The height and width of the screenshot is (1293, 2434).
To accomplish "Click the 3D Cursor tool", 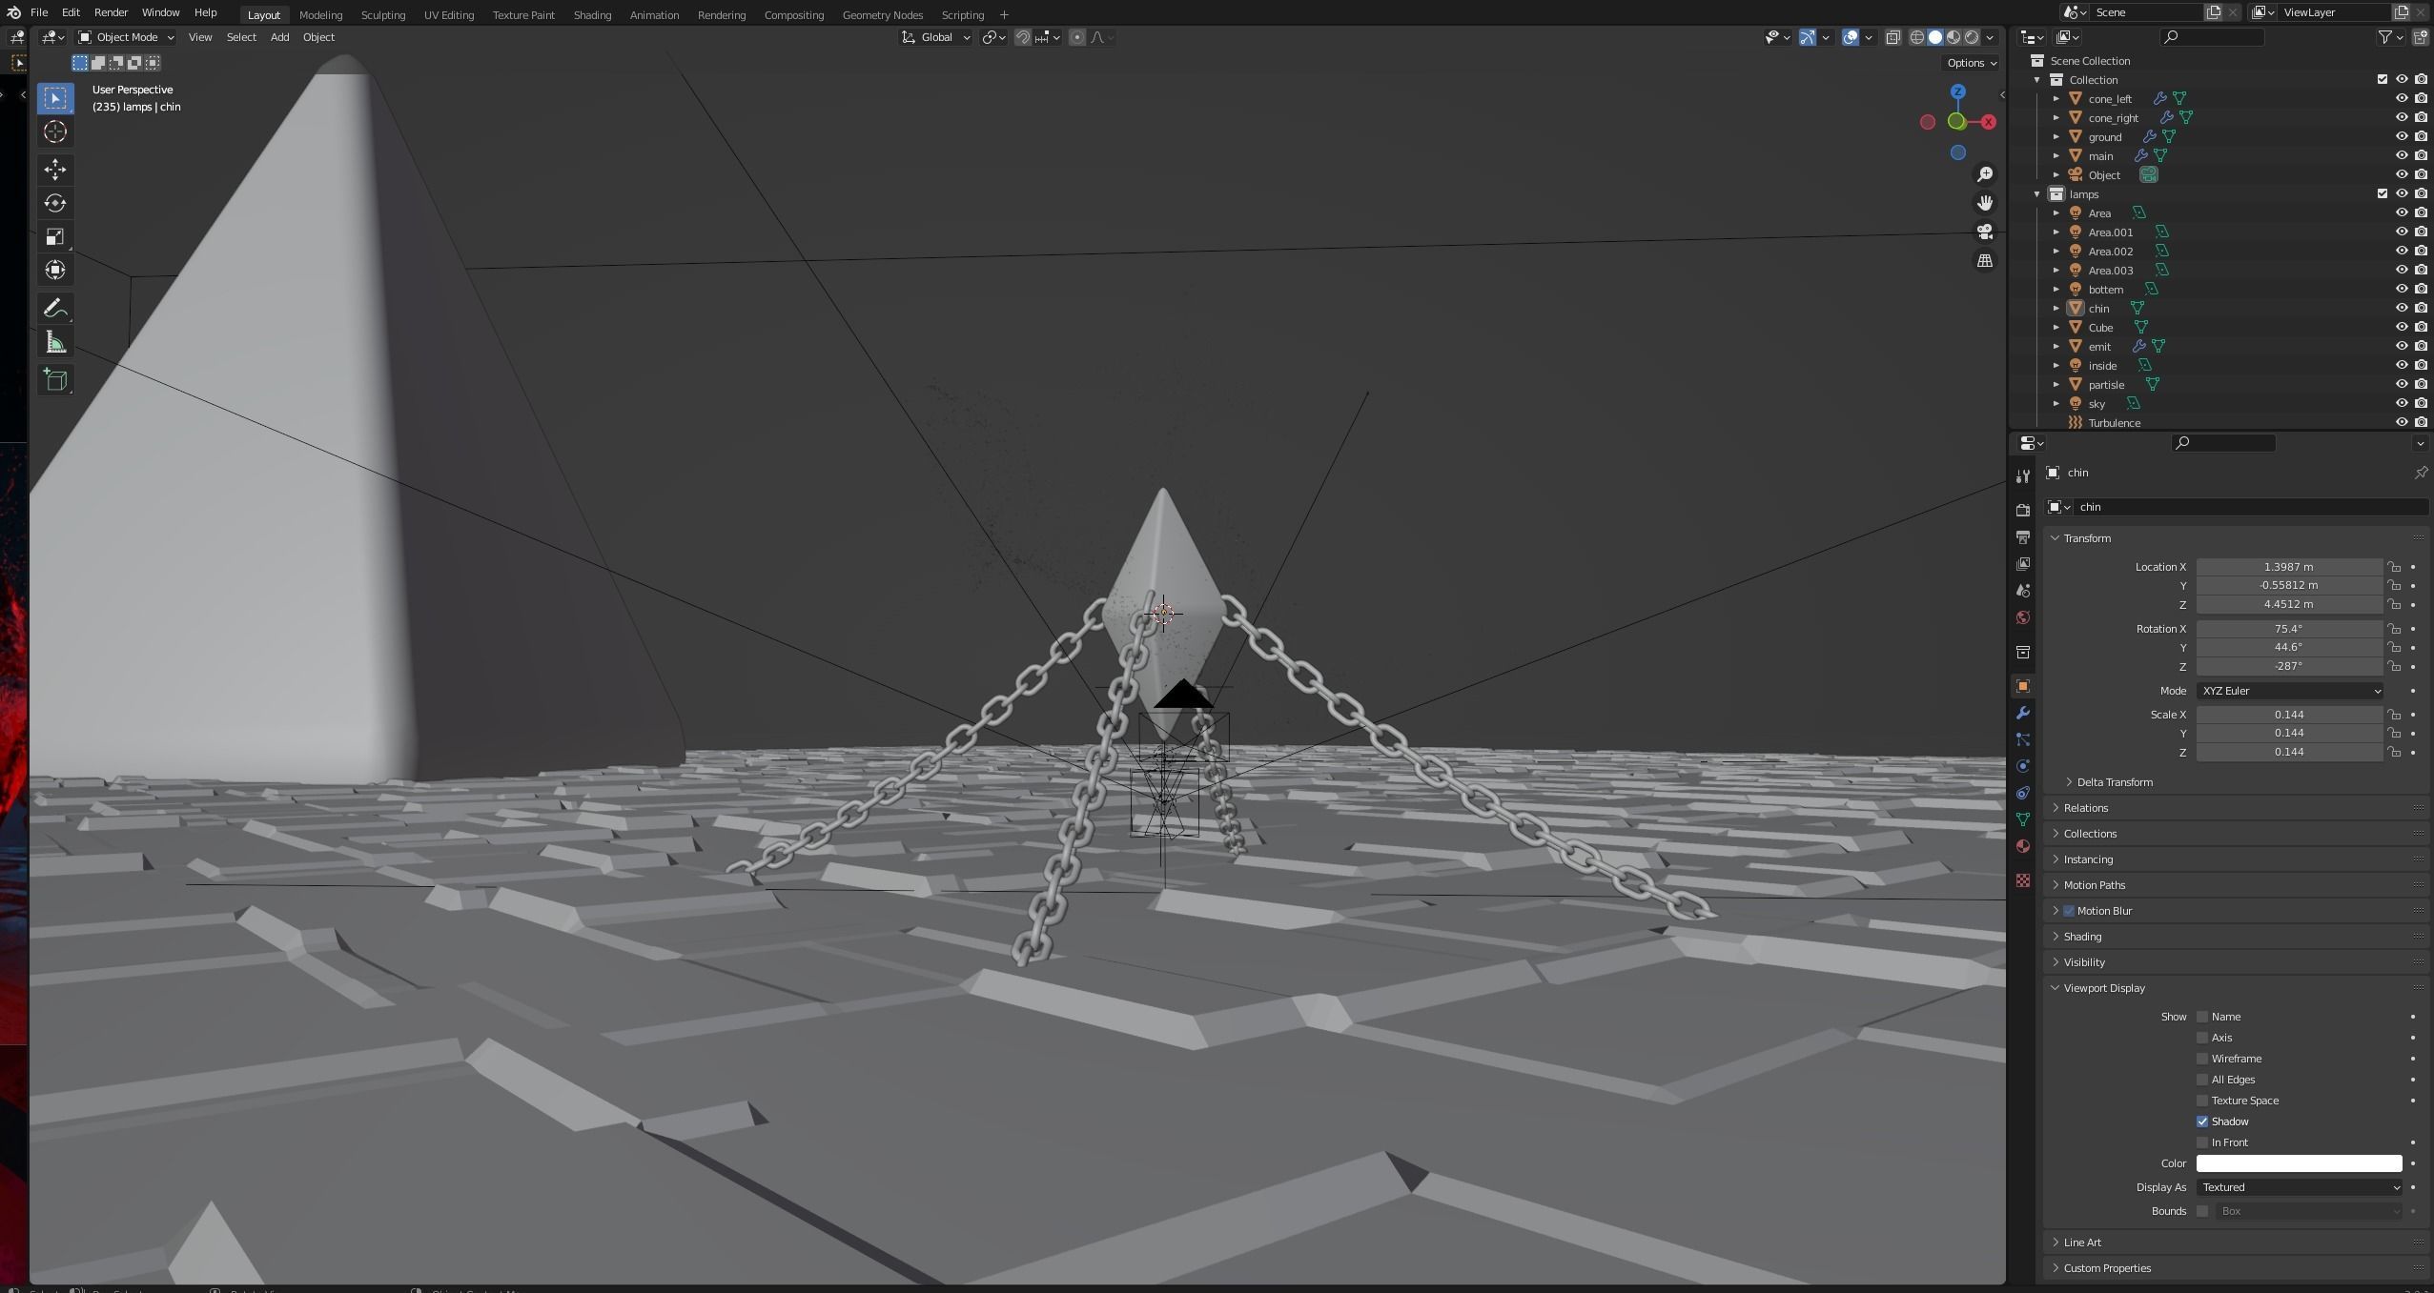I will point(55,131).
